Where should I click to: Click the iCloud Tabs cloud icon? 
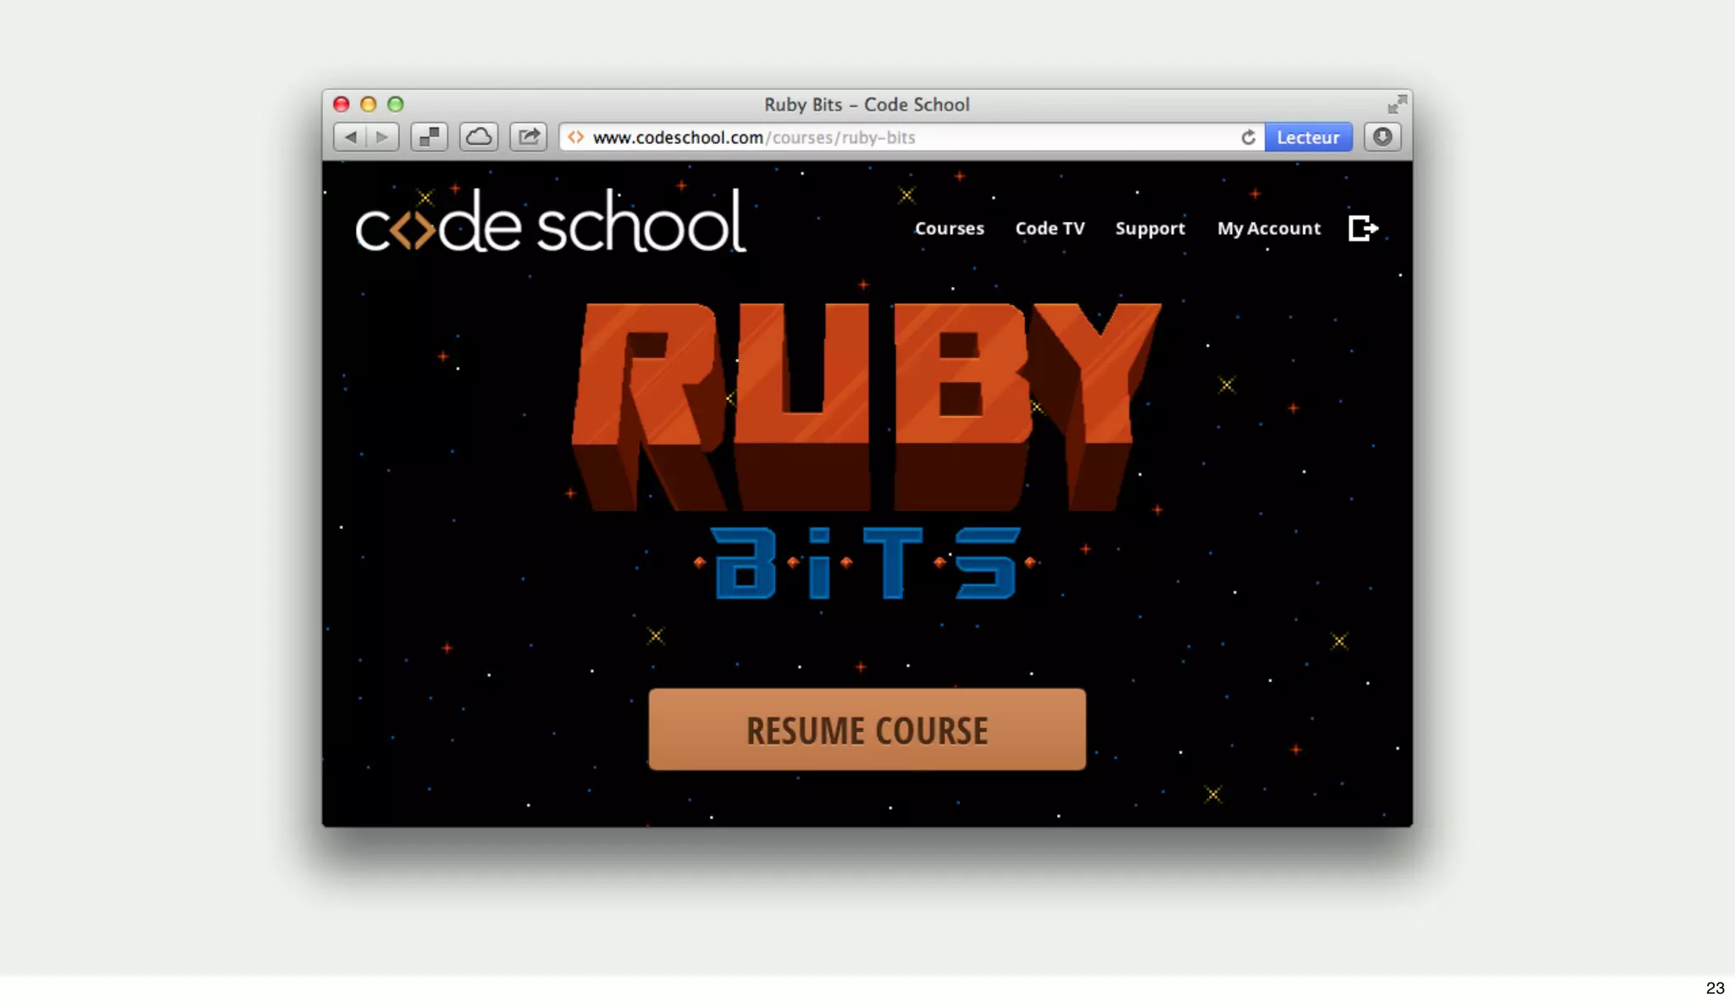(479, 137)
